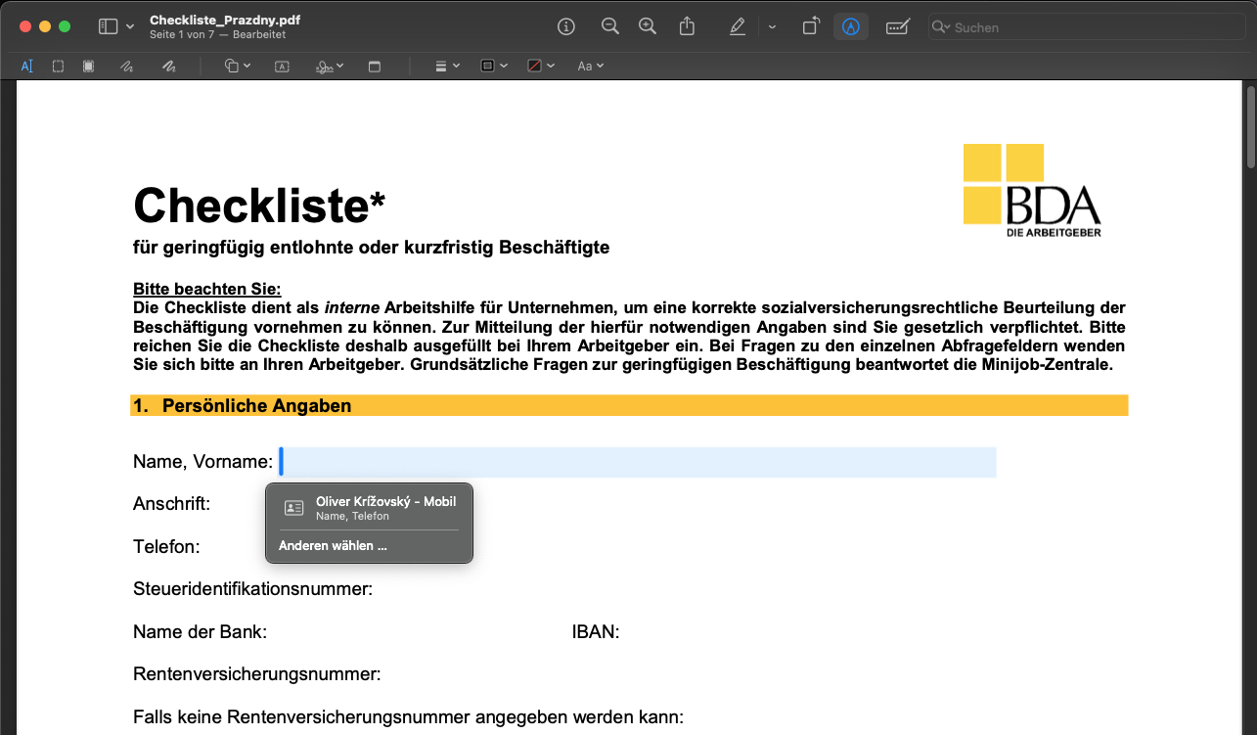Open the form filling tool
1257x735 pixels.
click(x=897, y=26)
